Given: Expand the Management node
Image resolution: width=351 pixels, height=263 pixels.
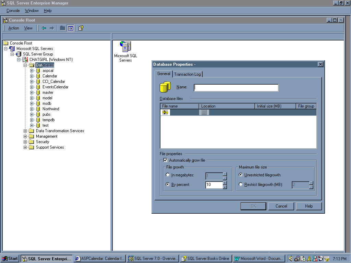Looking at the screenshot, I should [25, 136].
